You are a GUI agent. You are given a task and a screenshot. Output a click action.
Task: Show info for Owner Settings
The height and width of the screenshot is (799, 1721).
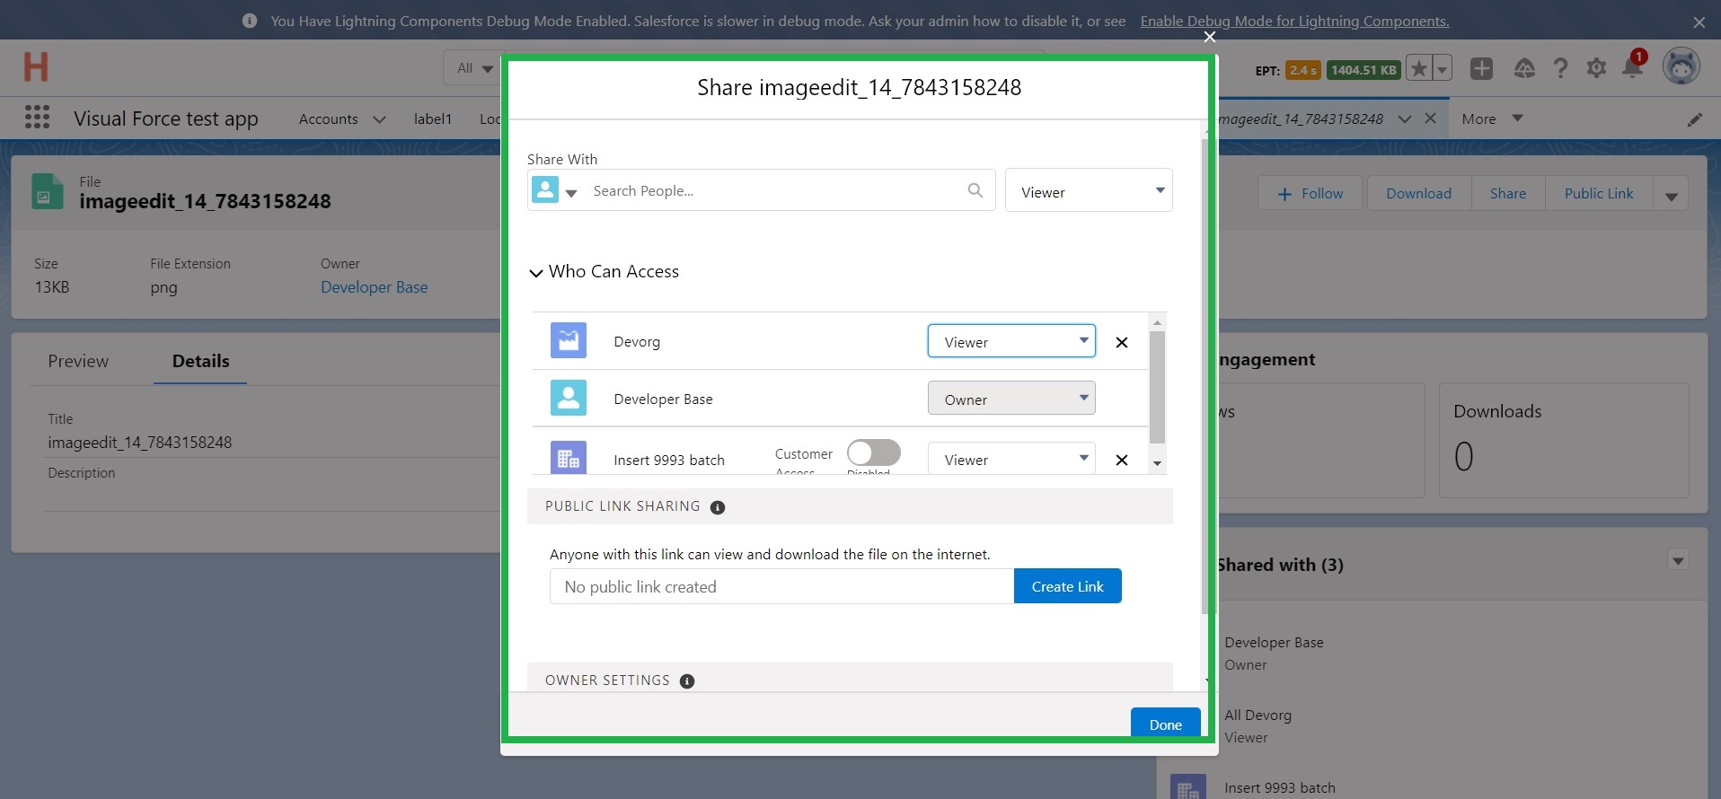(687, 681)
